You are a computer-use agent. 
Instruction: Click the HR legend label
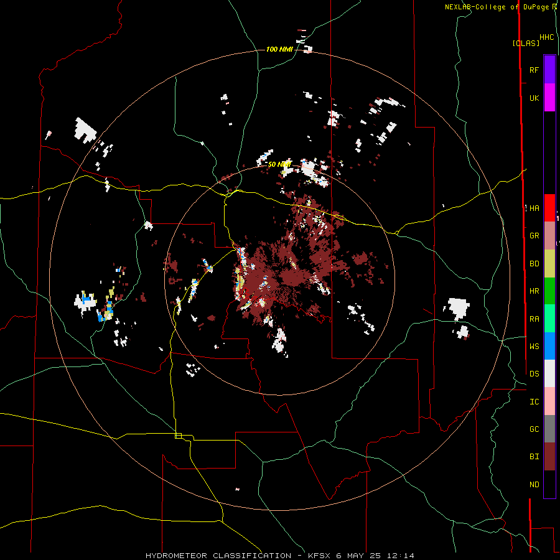(534, 291)
